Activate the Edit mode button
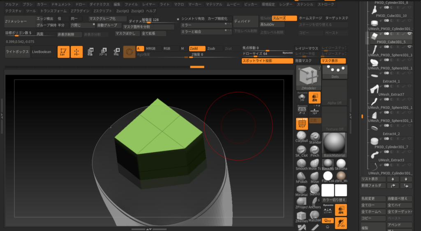Image resolution: width=421 pixels, height=231 pixels. (x=63, y=52)
